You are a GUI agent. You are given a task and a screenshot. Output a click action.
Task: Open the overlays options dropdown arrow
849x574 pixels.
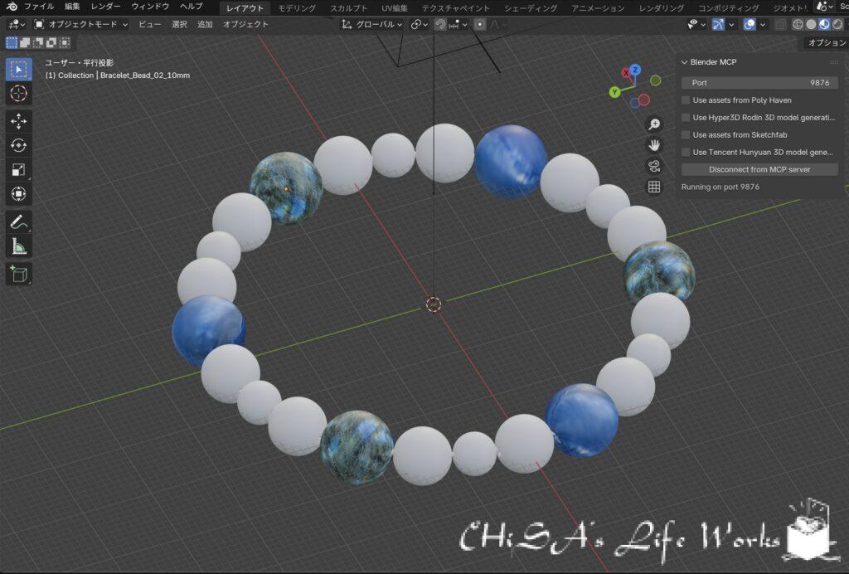[763, 24]
